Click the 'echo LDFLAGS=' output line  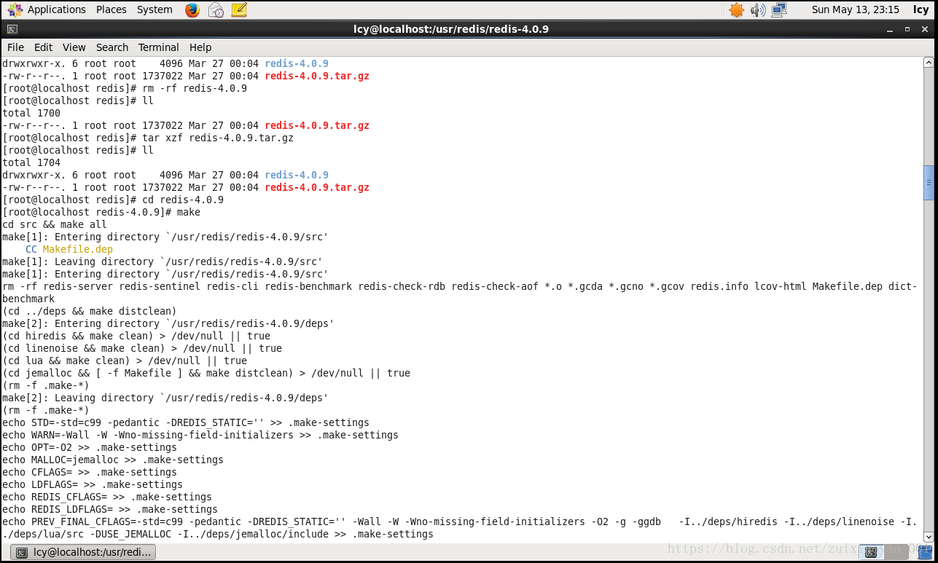click(93, 484)
